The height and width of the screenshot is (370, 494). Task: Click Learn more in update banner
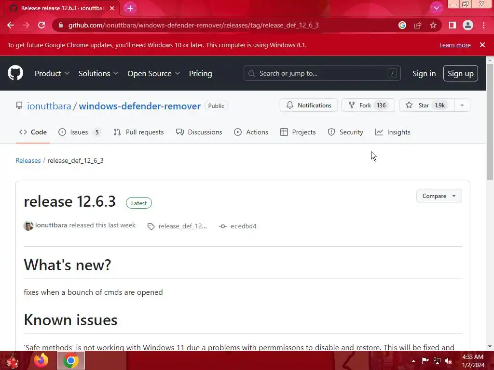point(455,45)
